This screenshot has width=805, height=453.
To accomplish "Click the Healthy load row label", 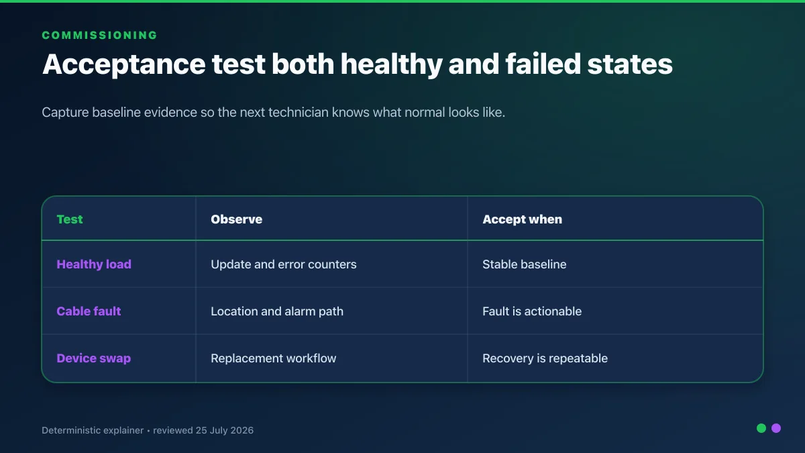I will pyautogui.click(x=94, y=264).
